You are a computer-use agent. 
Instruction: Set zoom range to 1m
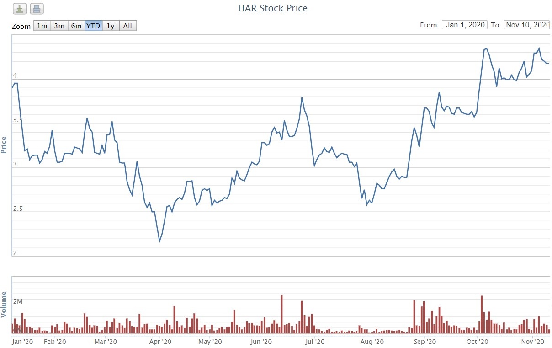pyautogui.click(x=42, y=26)
